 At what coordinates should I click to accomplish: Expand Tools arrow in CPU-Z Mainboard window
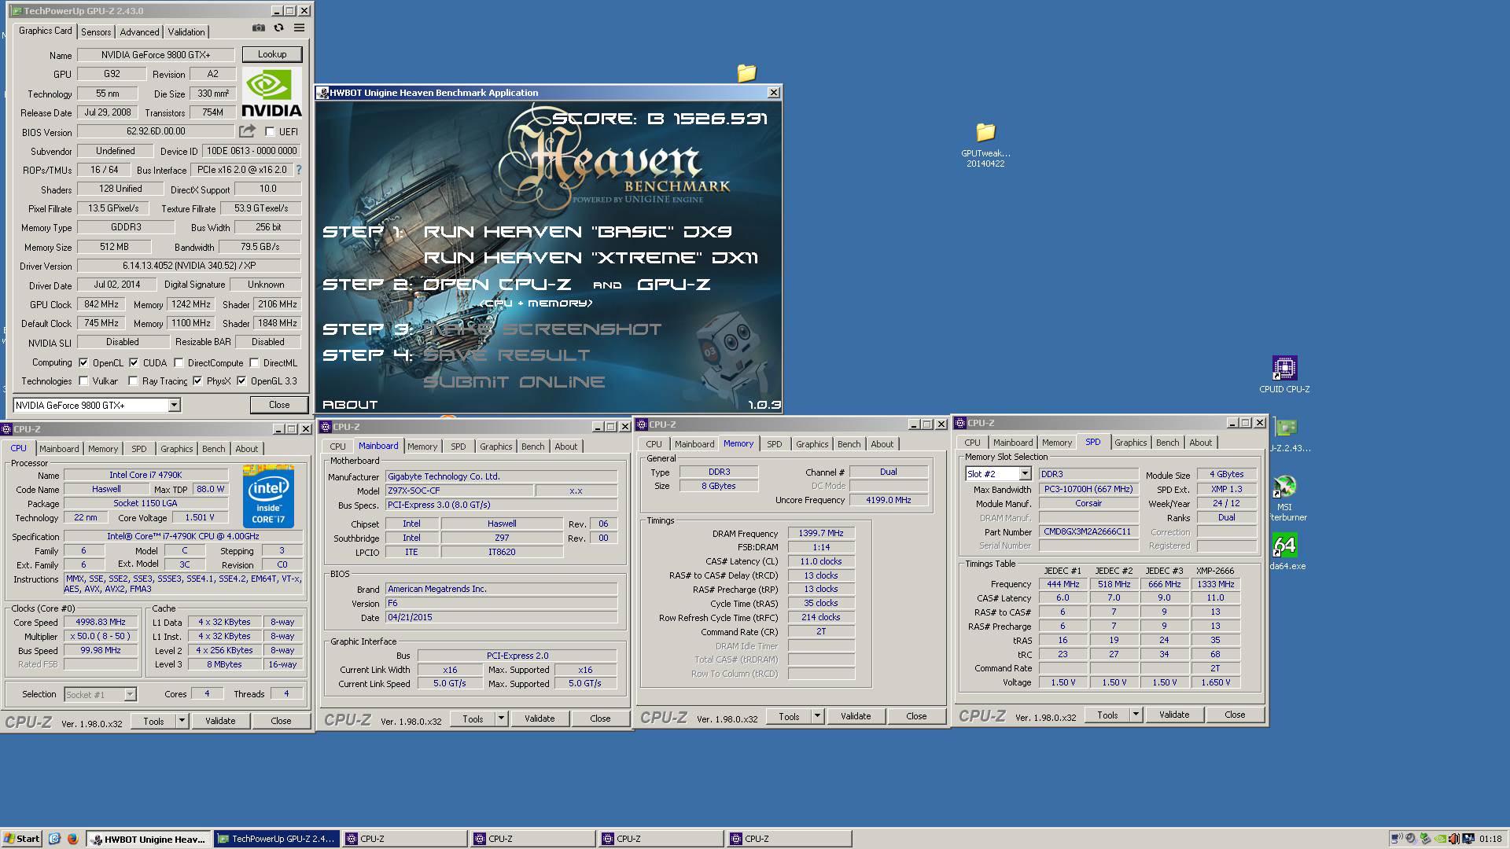[x=501, y=719]
